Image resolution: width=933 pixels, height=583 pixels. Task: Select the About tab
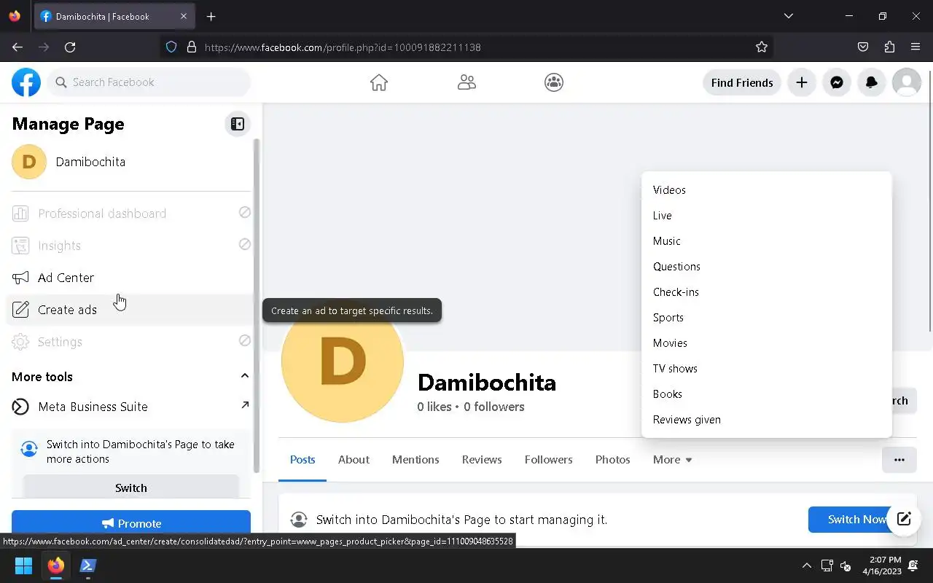tap(354, 460)
